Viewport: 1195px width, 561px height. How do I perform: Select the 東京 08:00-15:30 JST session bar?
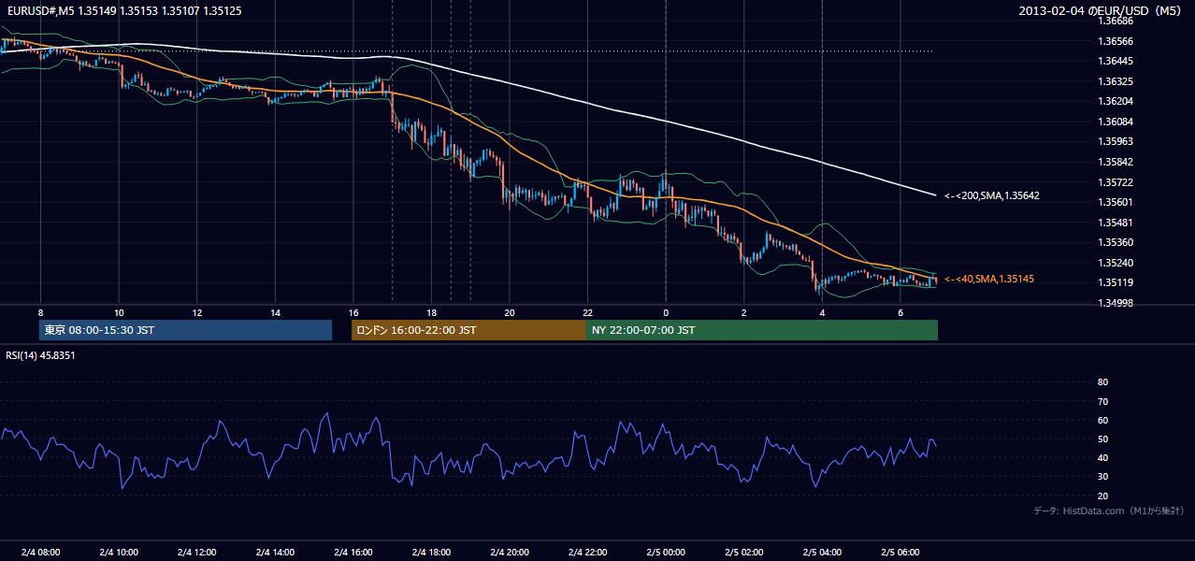pyautogui.click(x=185, y=330)
